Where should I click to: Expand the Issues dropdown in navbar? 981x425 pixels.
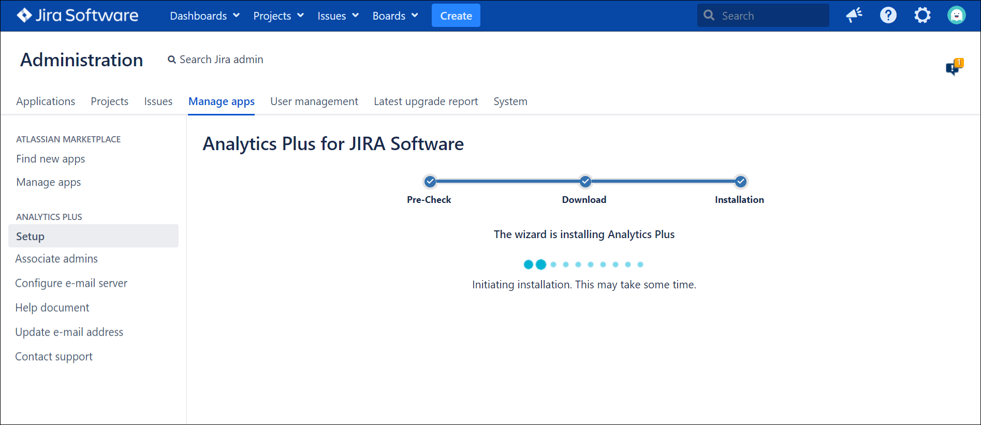point(338,16)
